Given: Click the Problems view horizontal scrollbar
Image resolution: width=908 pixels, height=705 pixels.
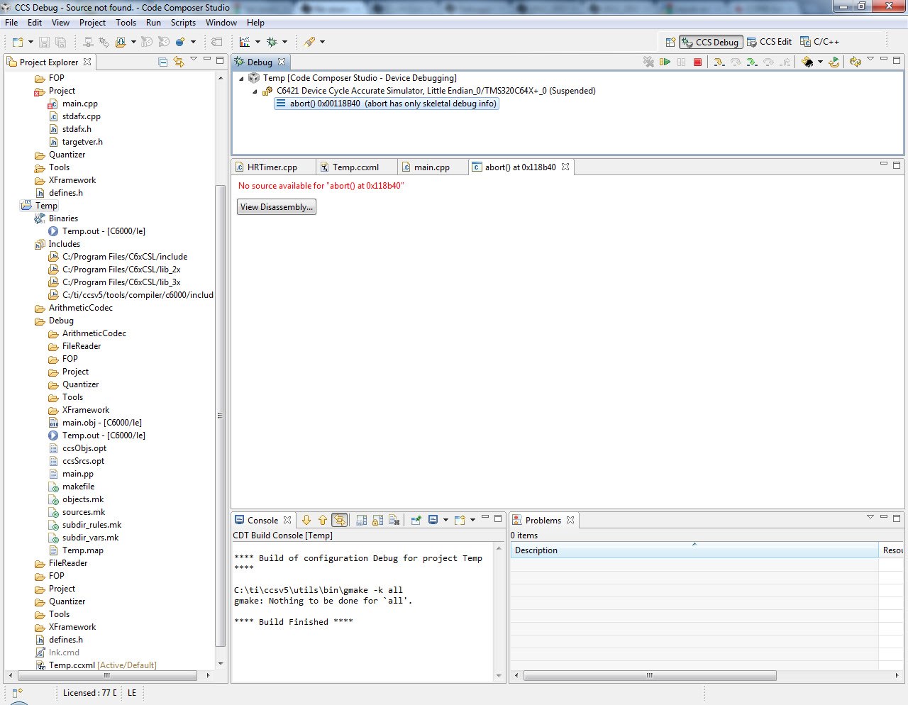Looking at the screenshot, I should click(649, 675).
